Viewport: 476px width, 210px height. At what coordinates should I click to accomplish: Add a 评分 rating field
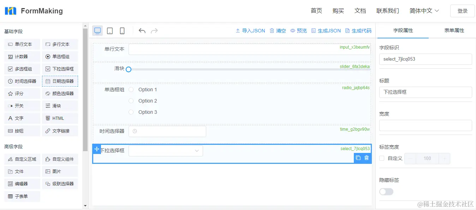pos(22,93)
